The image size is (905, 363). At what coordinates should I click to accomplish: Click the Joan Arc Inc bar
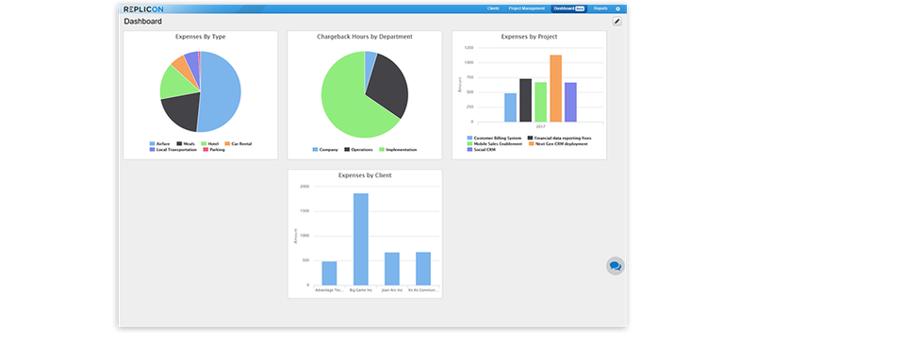point(392,269)
